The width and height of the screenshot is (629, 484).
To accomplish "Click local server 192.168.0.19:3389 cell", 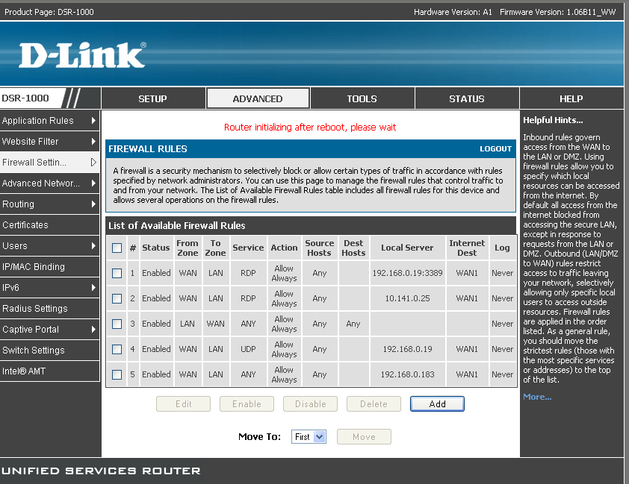I will 407,273.
